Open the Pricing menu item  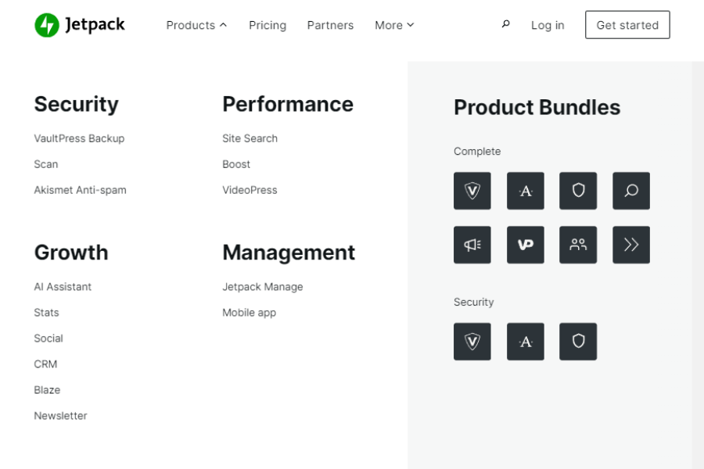268,25
